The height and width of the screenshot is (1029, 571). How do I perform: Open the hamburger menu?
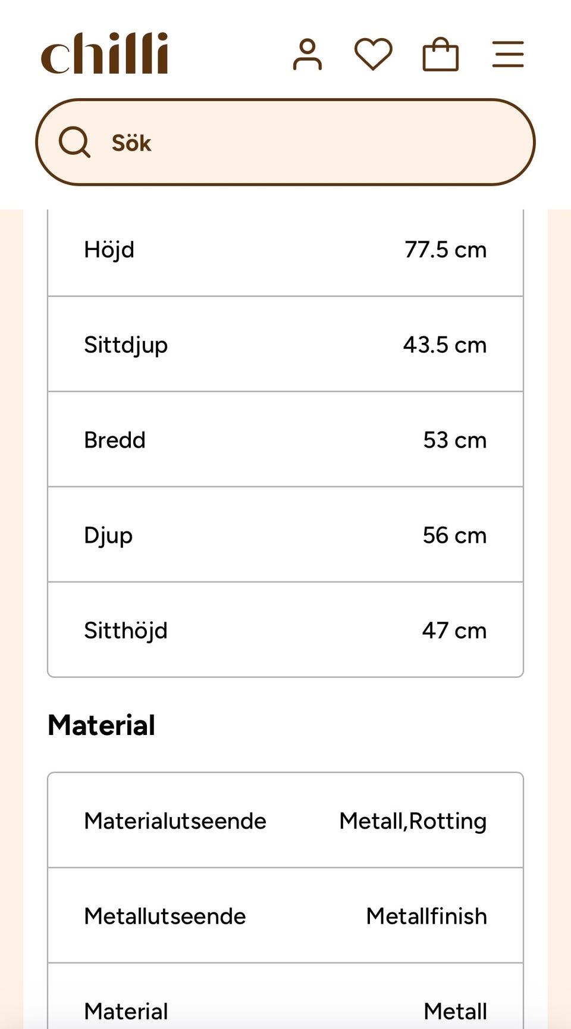[x=508, y=54]
